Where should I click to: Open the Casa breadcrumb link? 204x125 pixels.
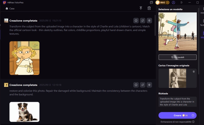(12, 9)
